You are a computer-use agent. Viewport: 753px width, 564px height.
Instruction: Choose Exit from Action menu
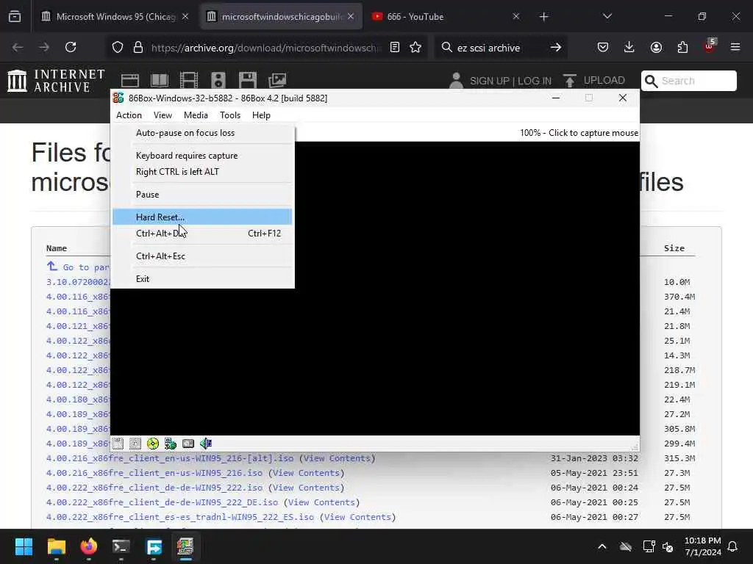203,279
